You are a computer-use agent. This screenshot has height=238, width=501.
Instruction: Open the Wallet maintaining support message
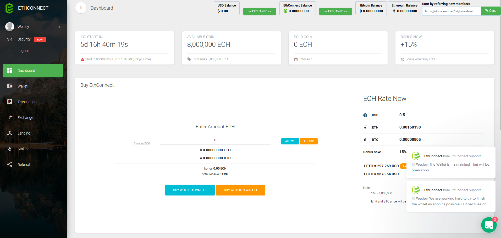click(451, 162)
